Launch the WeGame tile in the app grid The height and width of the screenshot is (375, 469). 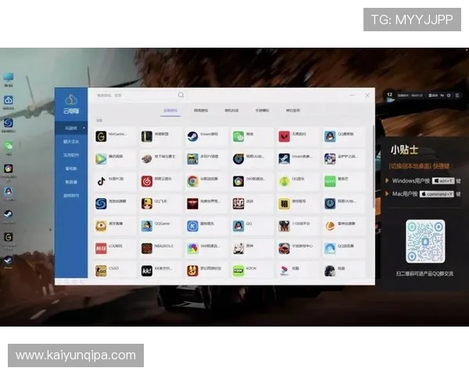tap(115, 137)
